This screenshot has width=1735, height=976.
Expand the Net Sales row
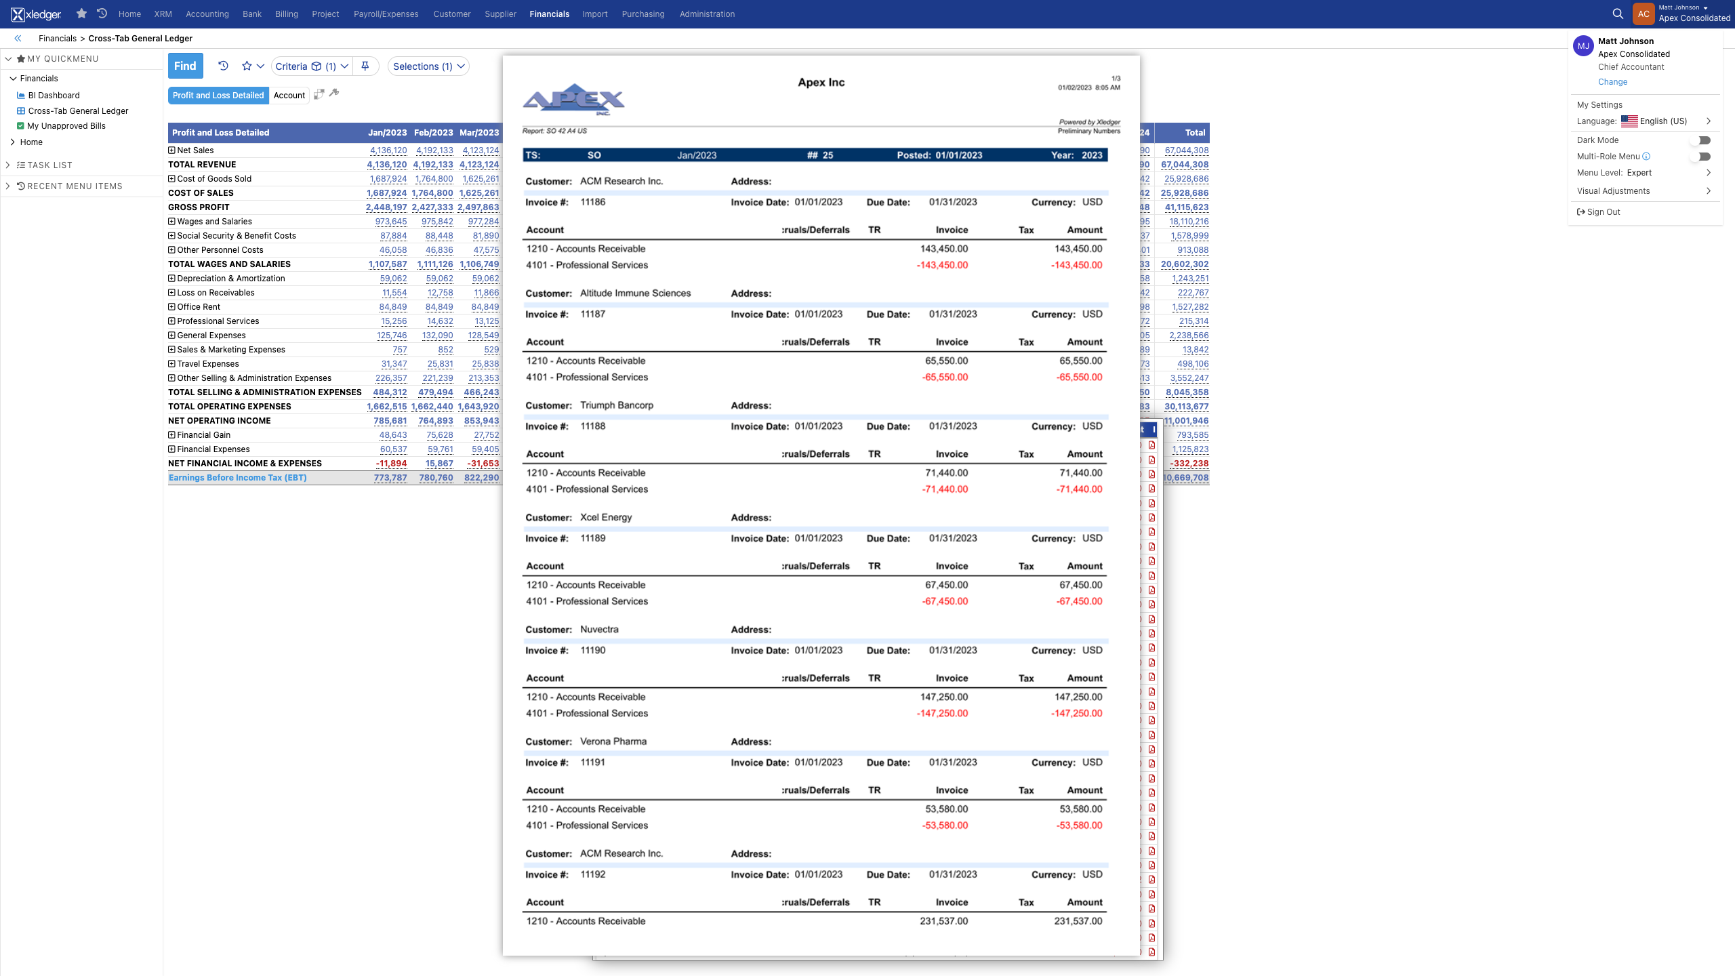click(171, 150)
